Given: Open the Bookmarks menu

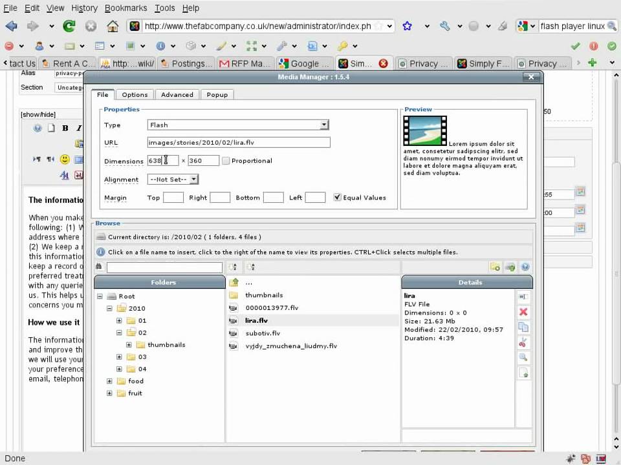Looking at the screenshot, I should [x=125, y=8].
